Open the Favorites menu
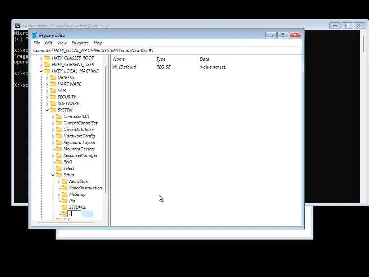Screen dimensions: 369x277 [x=80, y=43]
